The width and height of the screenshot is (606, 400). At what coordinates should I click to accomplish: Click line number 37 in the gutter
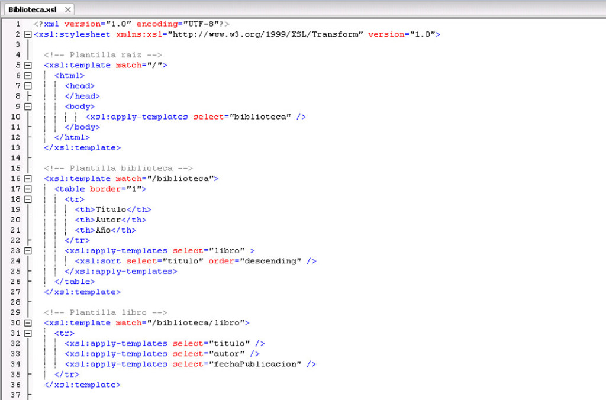(x=15, y=395)
